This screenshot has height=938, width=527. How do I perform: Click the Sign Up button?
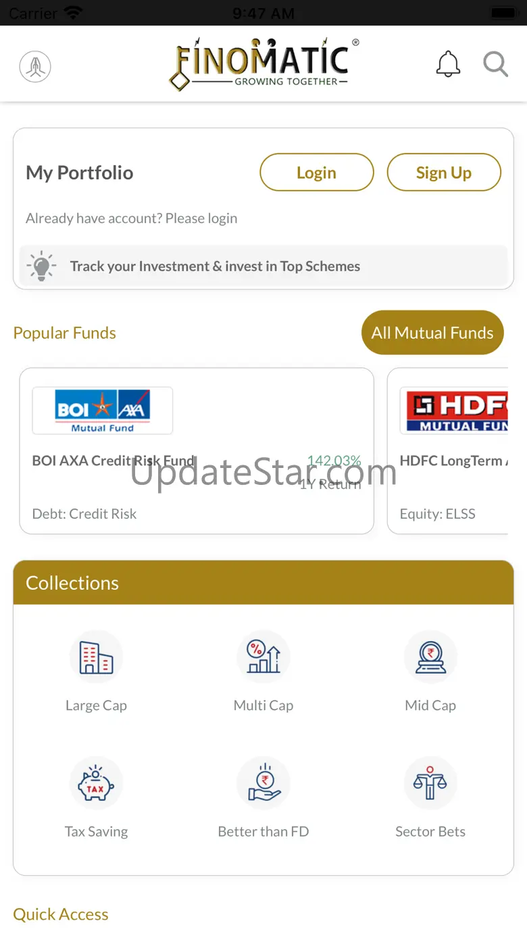click(444, 172)
